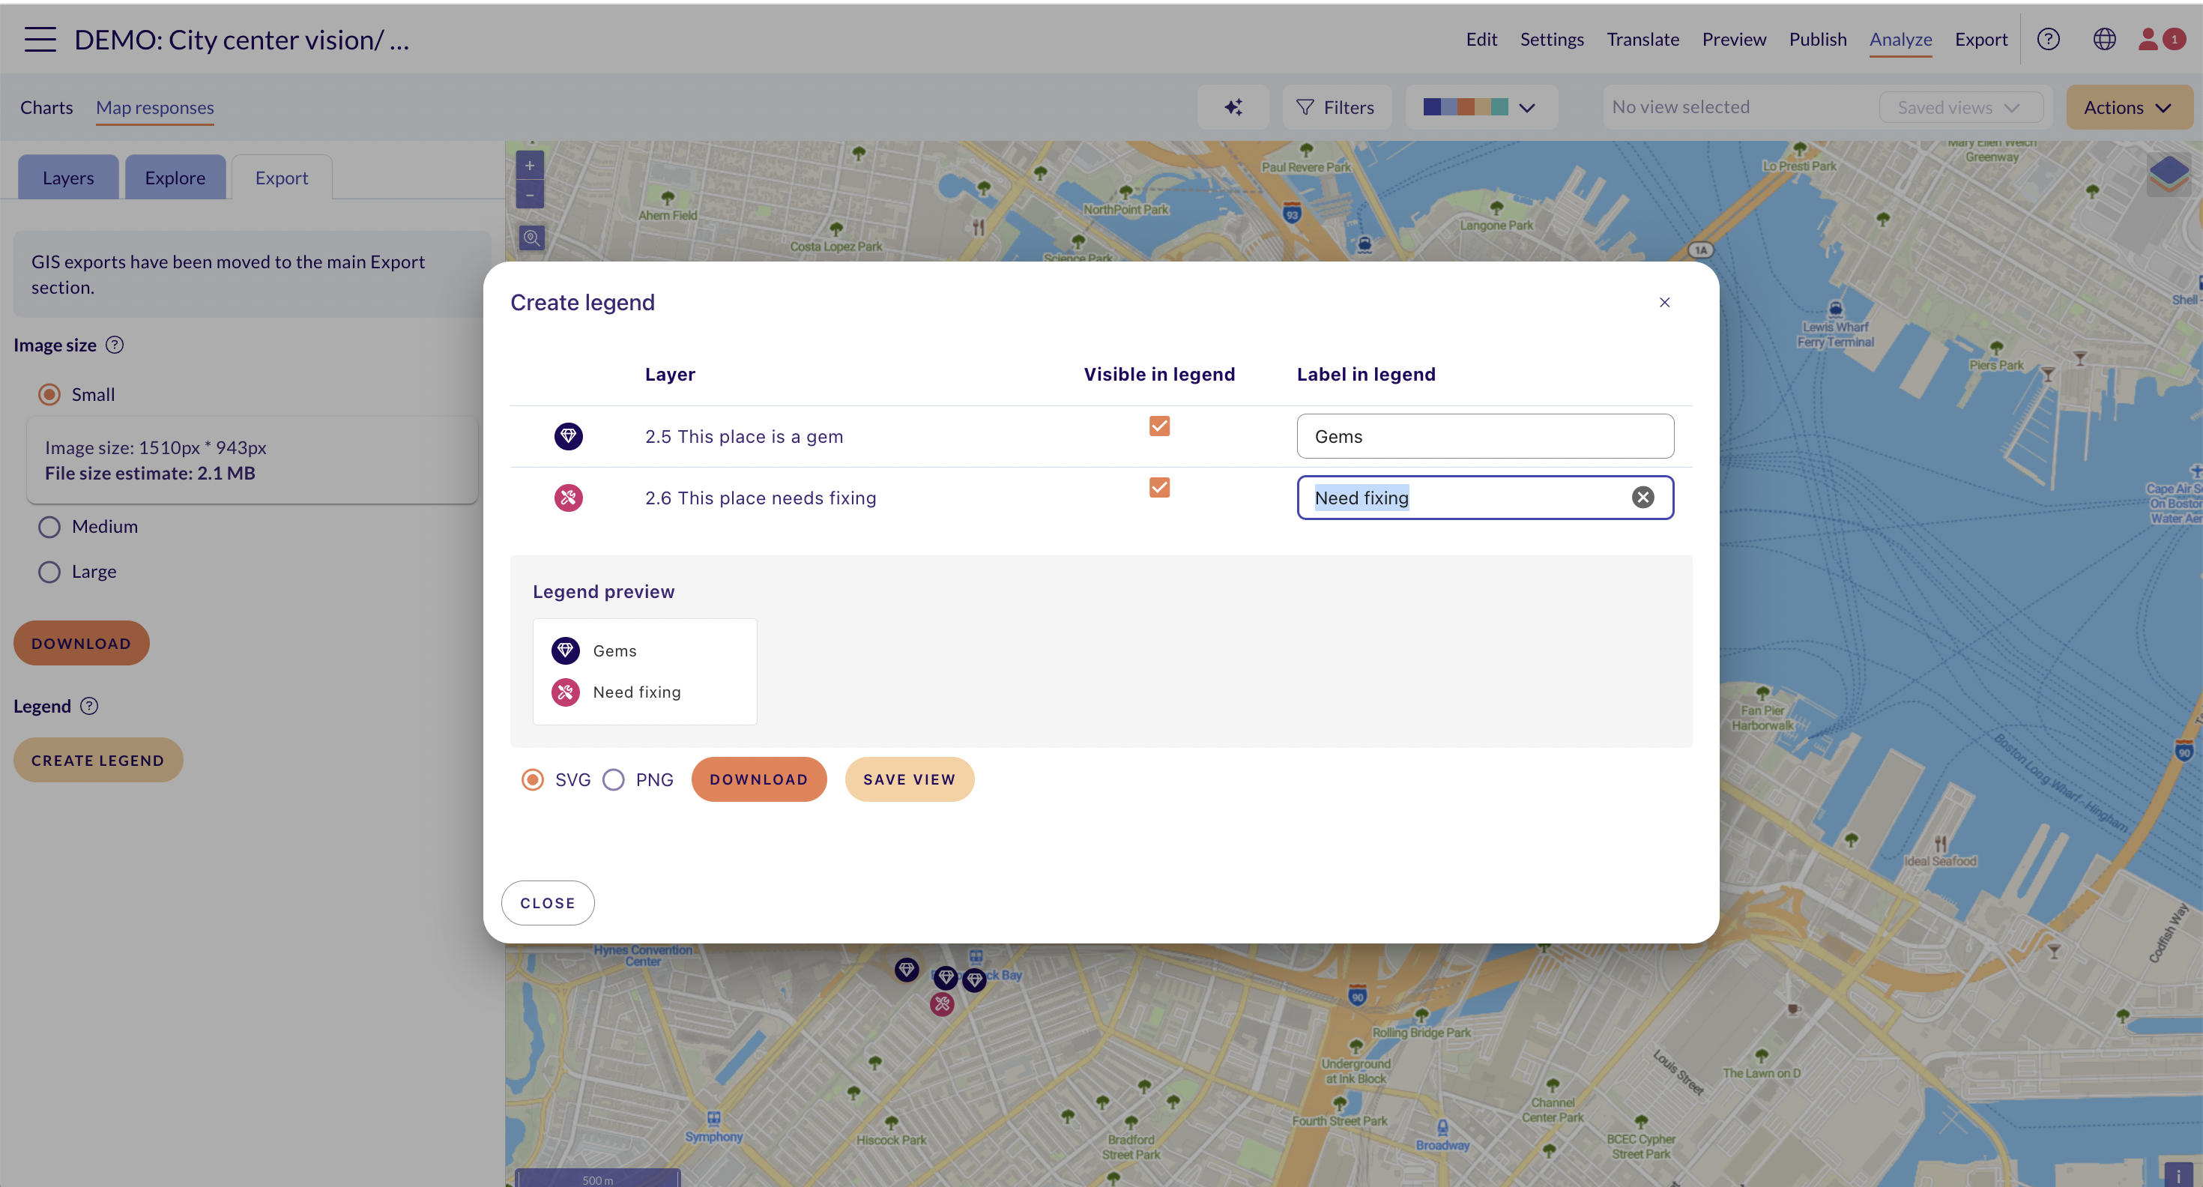Click the gem layer icon in table
The height and width of the screenshot is (1187, 2203).
pyautogui.click(x=569, y=437)
